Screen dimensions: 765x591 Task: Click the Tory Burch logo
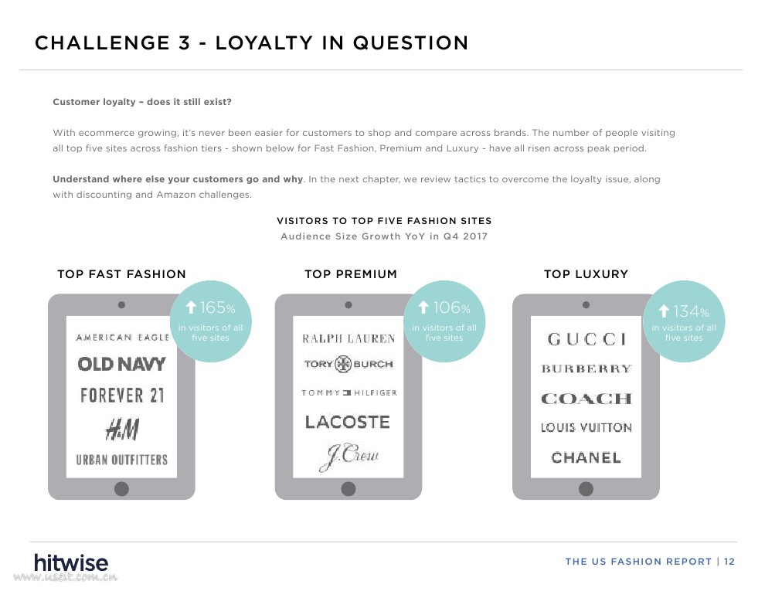point(348,364)
